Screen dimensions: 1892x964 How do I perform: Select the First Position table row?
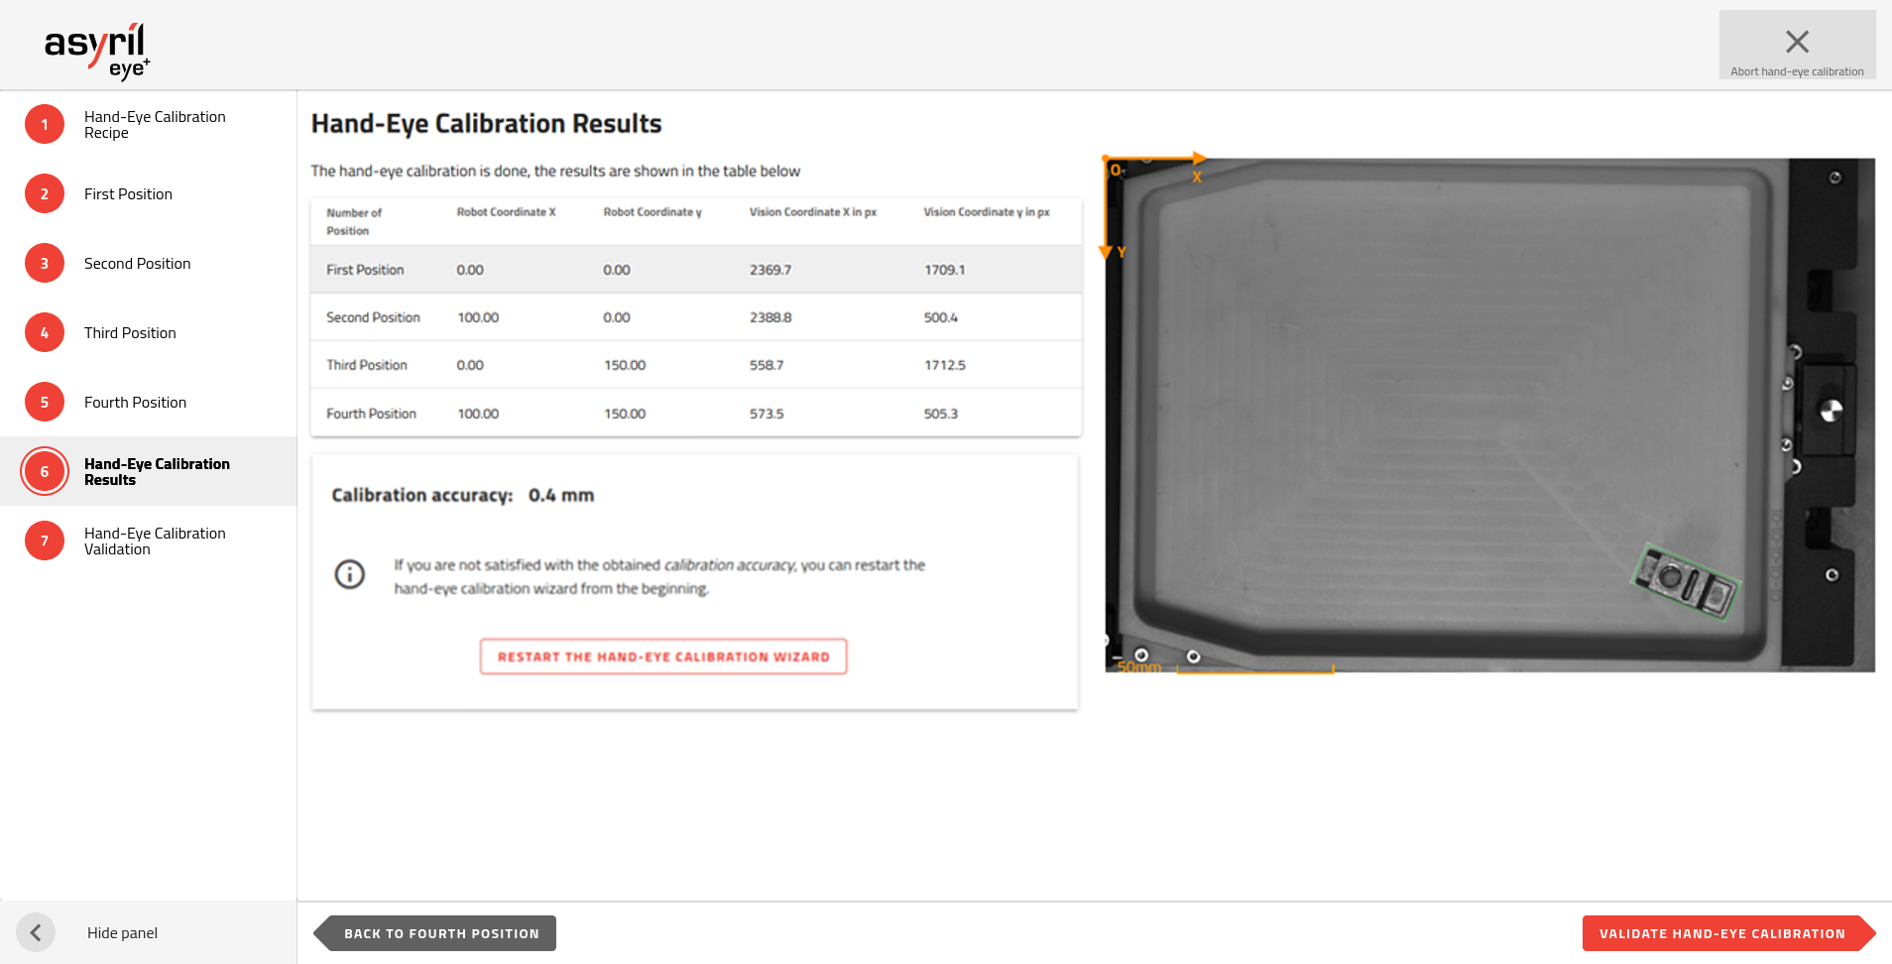pos(695,270)
